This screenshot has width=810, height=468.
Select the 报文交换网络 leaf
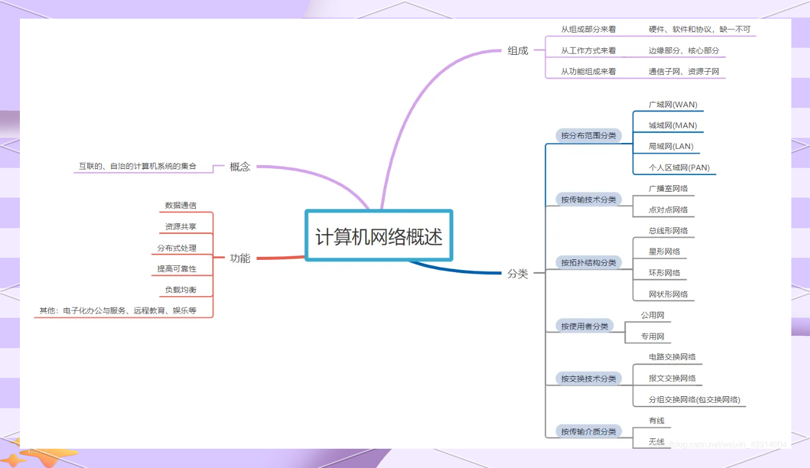pos(672,378)
